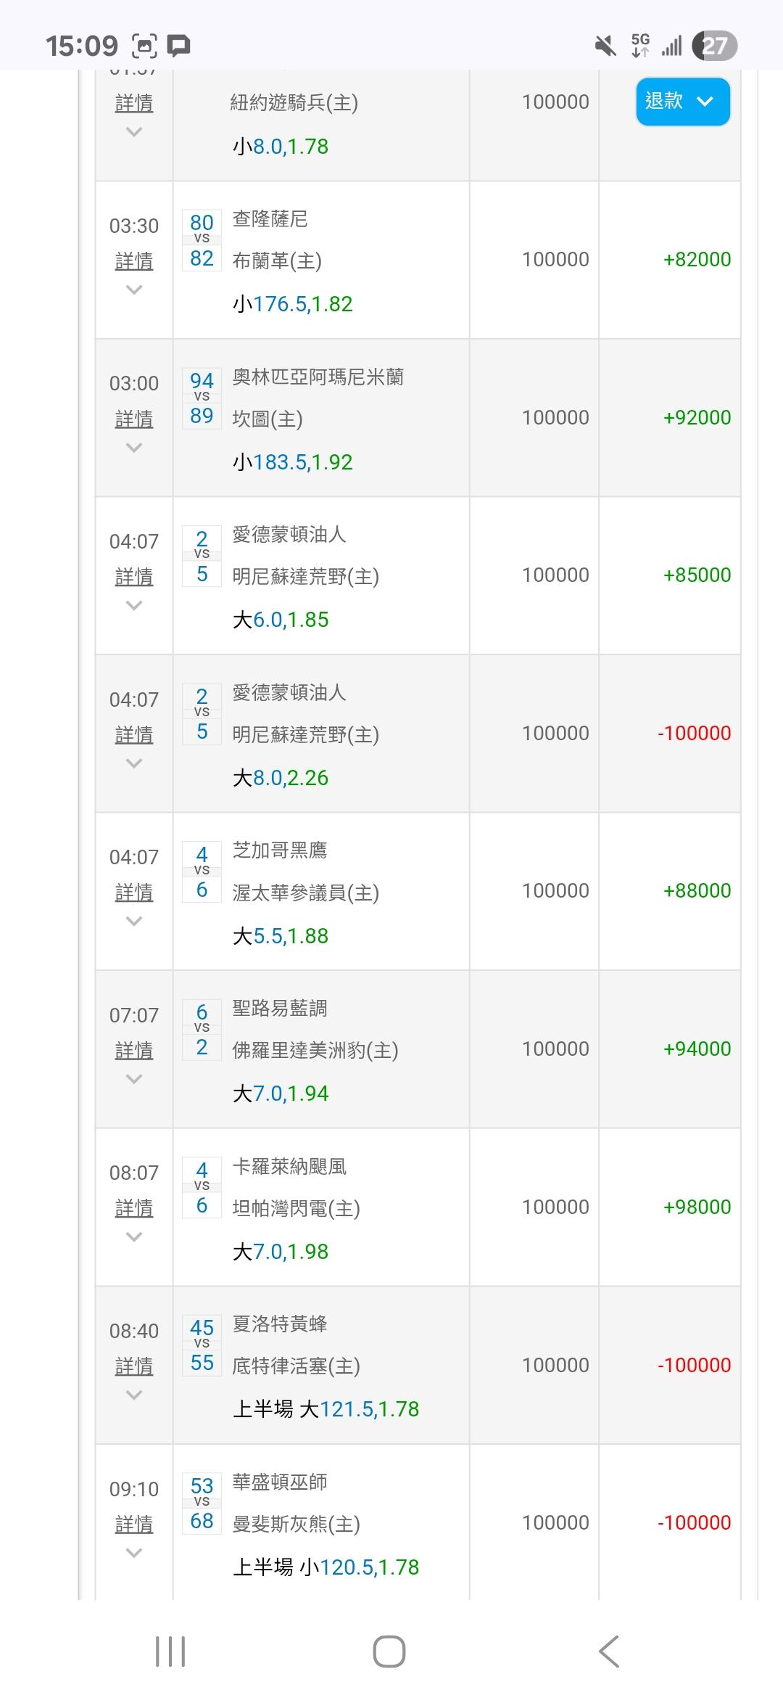
Task: Tap the chat message icon in status bar
Action: point(179,46)
